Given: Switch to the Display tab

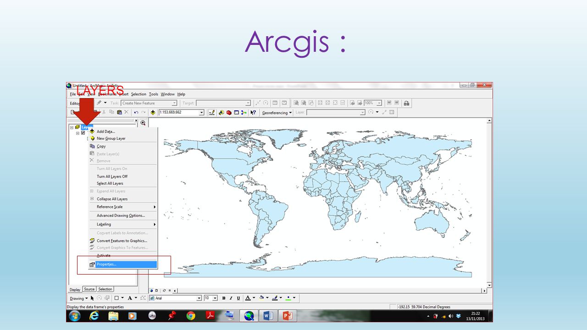Looking at the screenshot, I should coord(75,290).
